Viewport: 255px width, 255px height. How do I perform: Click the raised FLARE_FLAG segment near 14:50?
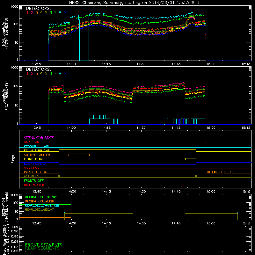click(191, 158)
